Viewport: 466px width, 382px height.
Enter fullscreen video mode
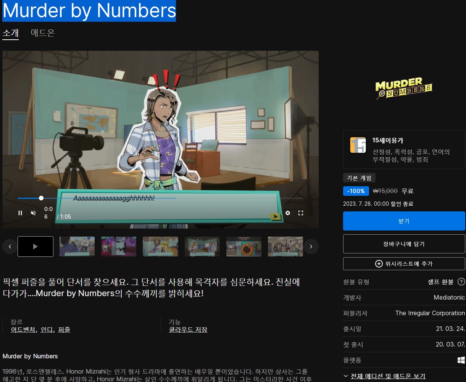tap(301, 213)
